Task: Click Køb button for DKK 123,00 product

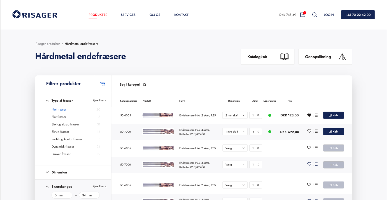Action: (x=333, y=115)
